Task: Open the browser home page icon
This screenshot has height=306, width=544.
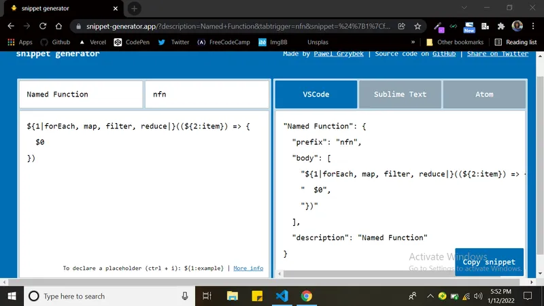Action: pos(58,26)
